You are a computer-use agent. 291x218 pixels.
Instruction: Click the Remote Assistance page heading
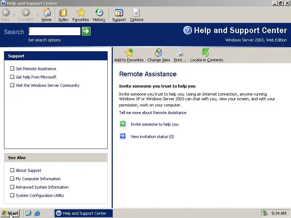click(148, 74)
